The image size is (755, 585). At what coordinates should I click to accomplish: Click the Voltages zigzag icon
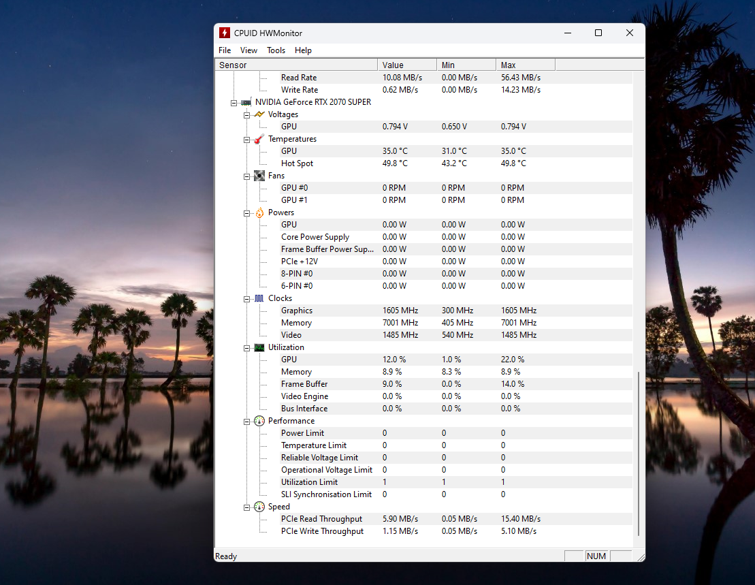[x=259, y=114]
